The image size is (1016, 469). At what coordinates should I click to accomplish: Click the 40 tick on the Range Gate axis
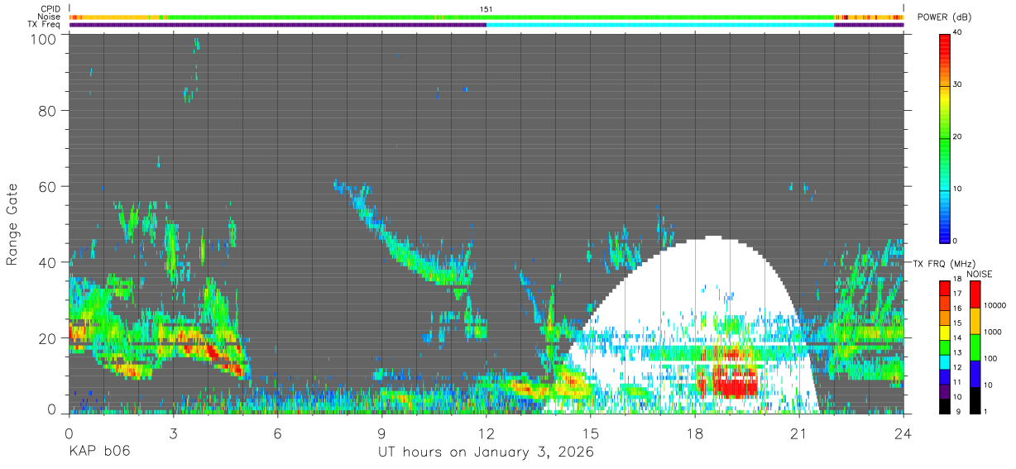47,262
